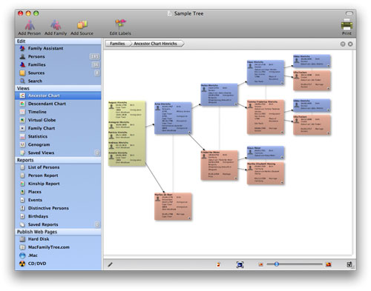The image size is (371, 291).
Task: Select the Friederike Meier chart node
Action: [x=219, y=165]
